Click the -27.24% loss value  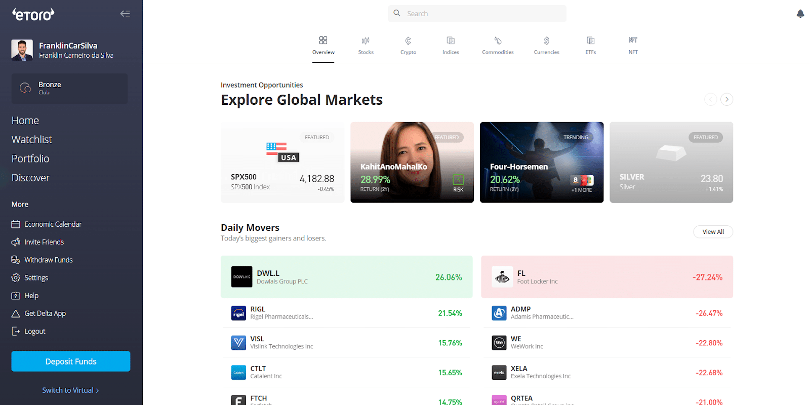tap(707, 277)
